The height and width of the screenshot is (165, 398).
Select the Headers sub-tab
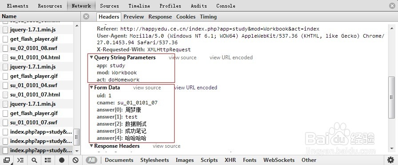tap(109, 17)
